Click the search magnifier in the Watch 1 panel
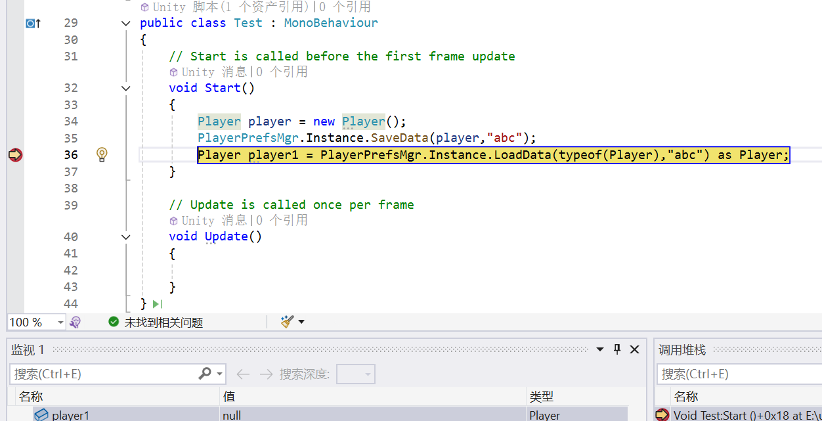The height and width of the screenshot is (421, 822). click(204, 373)
